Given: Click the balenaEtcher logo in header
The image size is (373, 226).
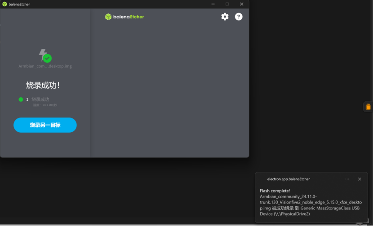Looking at the screenshot, I should pyautogui.click(x=124, y=17).
